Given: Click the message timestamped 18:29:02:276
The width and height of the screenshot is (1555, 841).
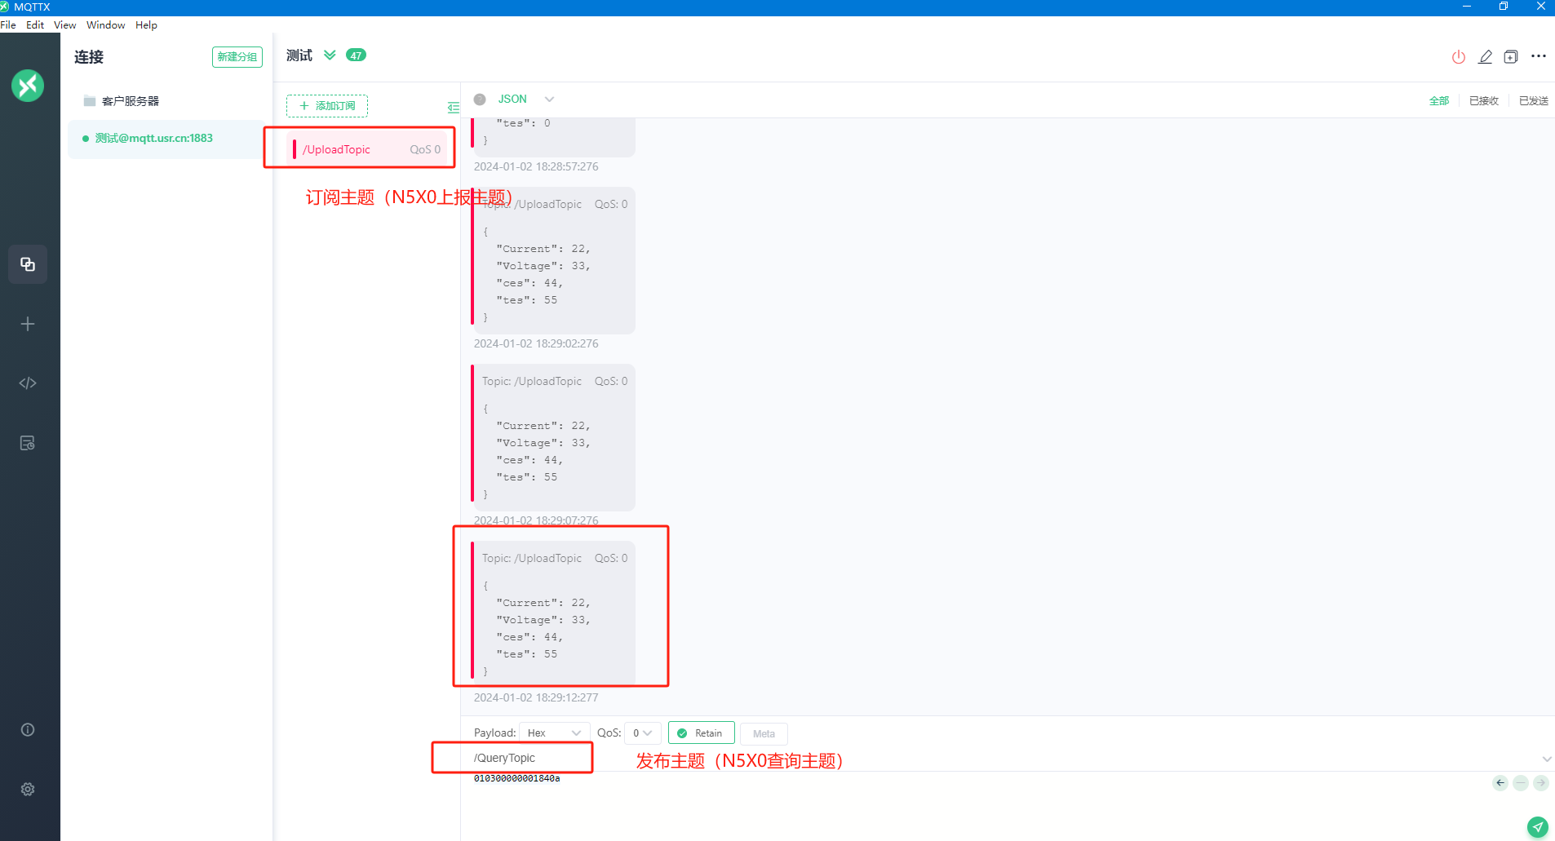Looking at the screenshot, I should pos(554,261).
